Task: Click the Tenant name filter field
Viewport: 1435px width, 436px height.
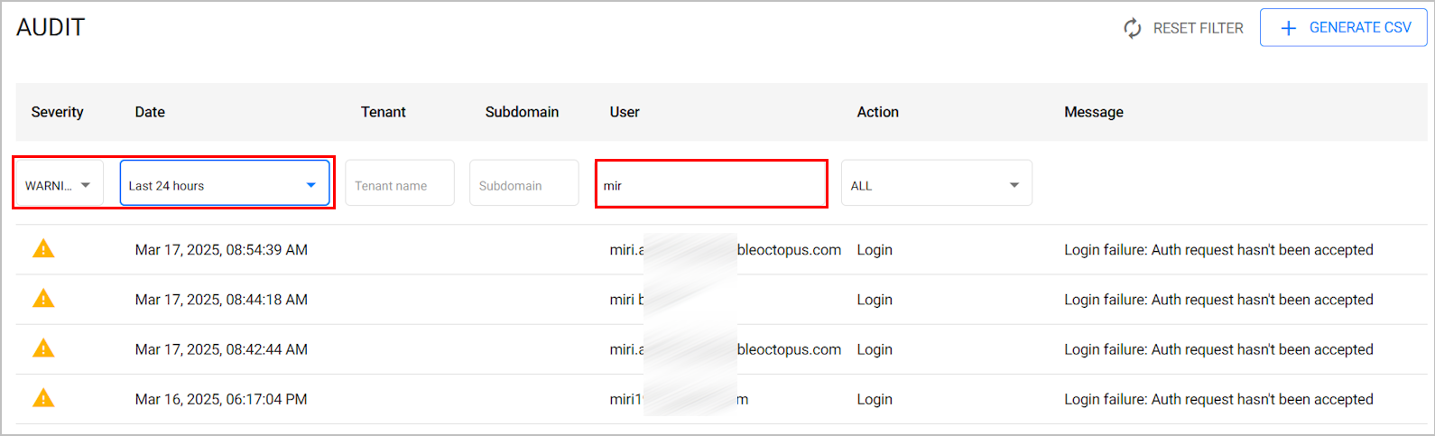Action: click(400, 183)
